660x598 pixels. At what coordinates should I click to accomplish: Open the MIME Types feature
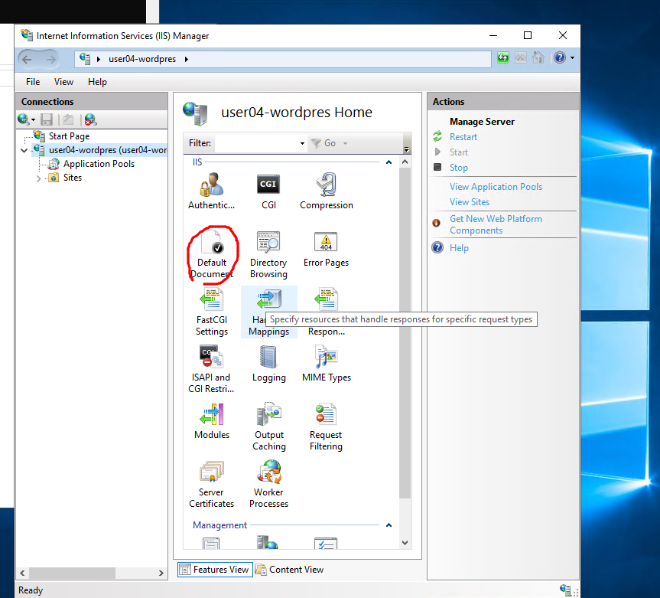pos(327,364)
